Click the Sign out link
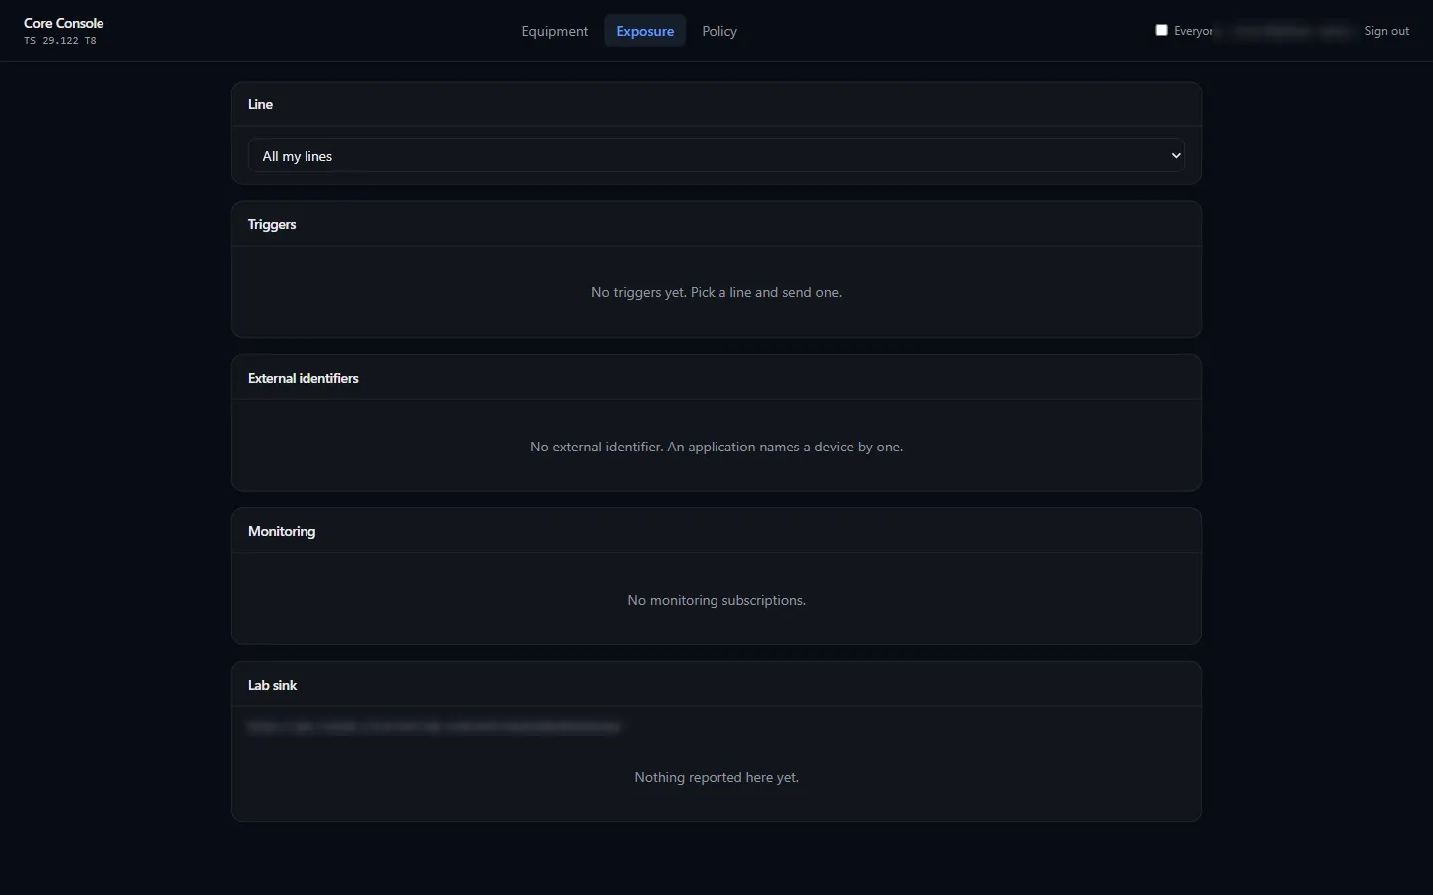Image resolution: width=1433 pixels, height=895 pixels. coord(1386,31)
